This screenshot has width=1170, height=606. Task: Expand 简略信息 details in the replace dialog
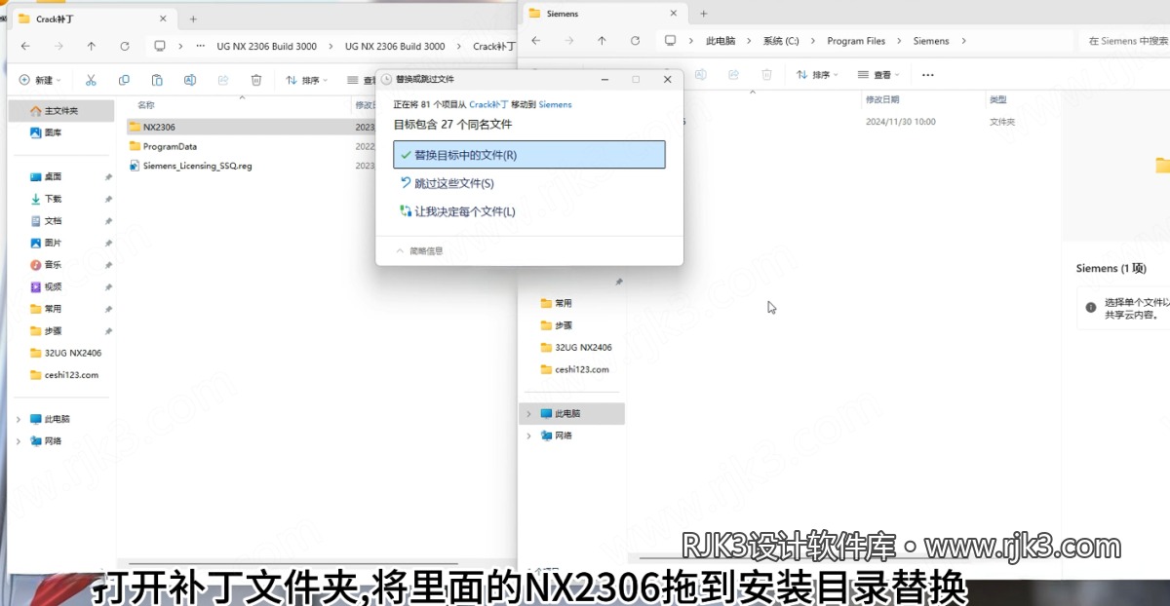click(x=419, y=251)
